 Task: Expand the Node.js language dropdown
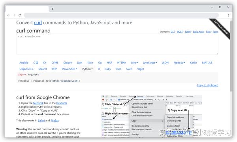[179, 63]
